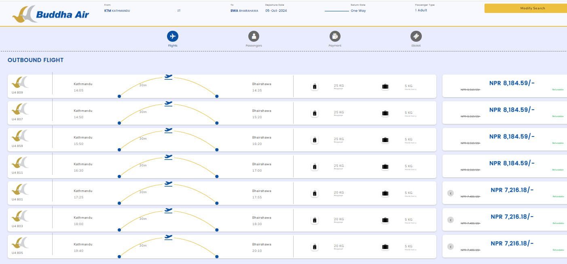Click the Eticket step icon
567x264 pixels.
pos(416,36)
